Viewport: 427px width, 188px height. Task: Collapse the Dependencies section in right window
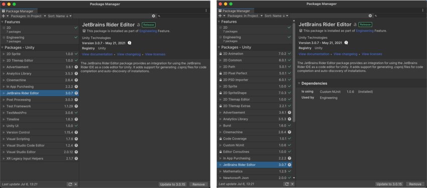click(x=299, y=83)
